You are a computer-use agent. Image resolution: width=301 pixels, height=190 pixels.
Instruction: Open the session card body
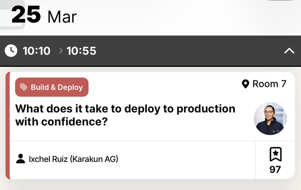[150, 126]
